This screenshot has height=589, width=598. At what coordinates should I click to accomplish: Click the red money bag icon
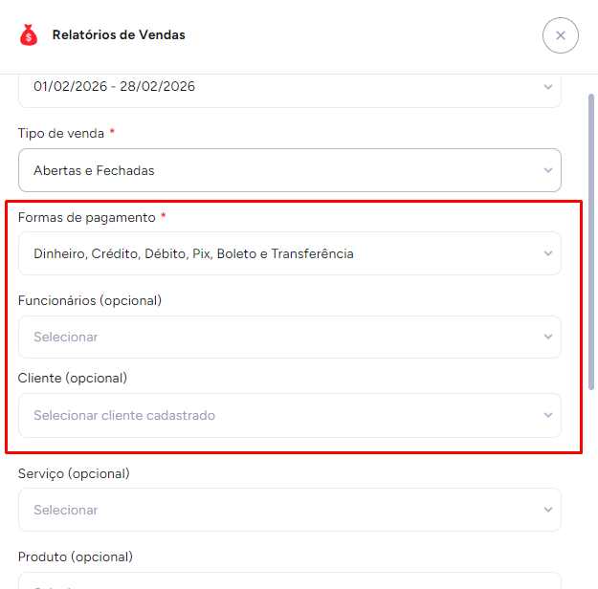[x=29, y=35]
